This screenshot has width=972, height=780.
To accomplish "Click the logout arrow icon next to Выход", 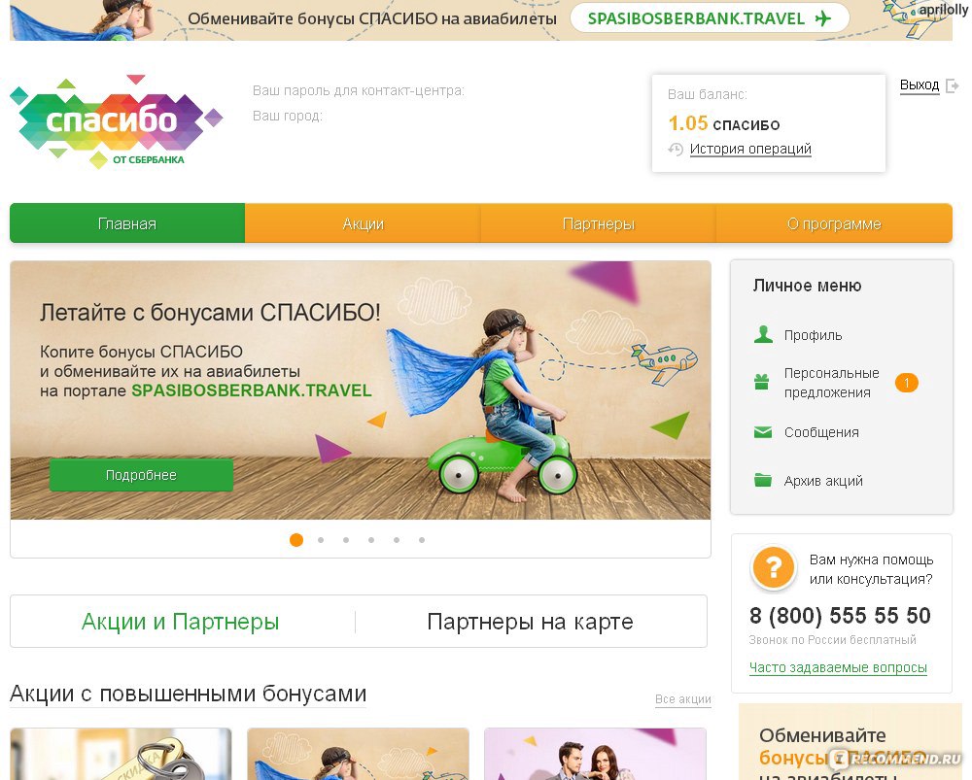I will (953, 86).
